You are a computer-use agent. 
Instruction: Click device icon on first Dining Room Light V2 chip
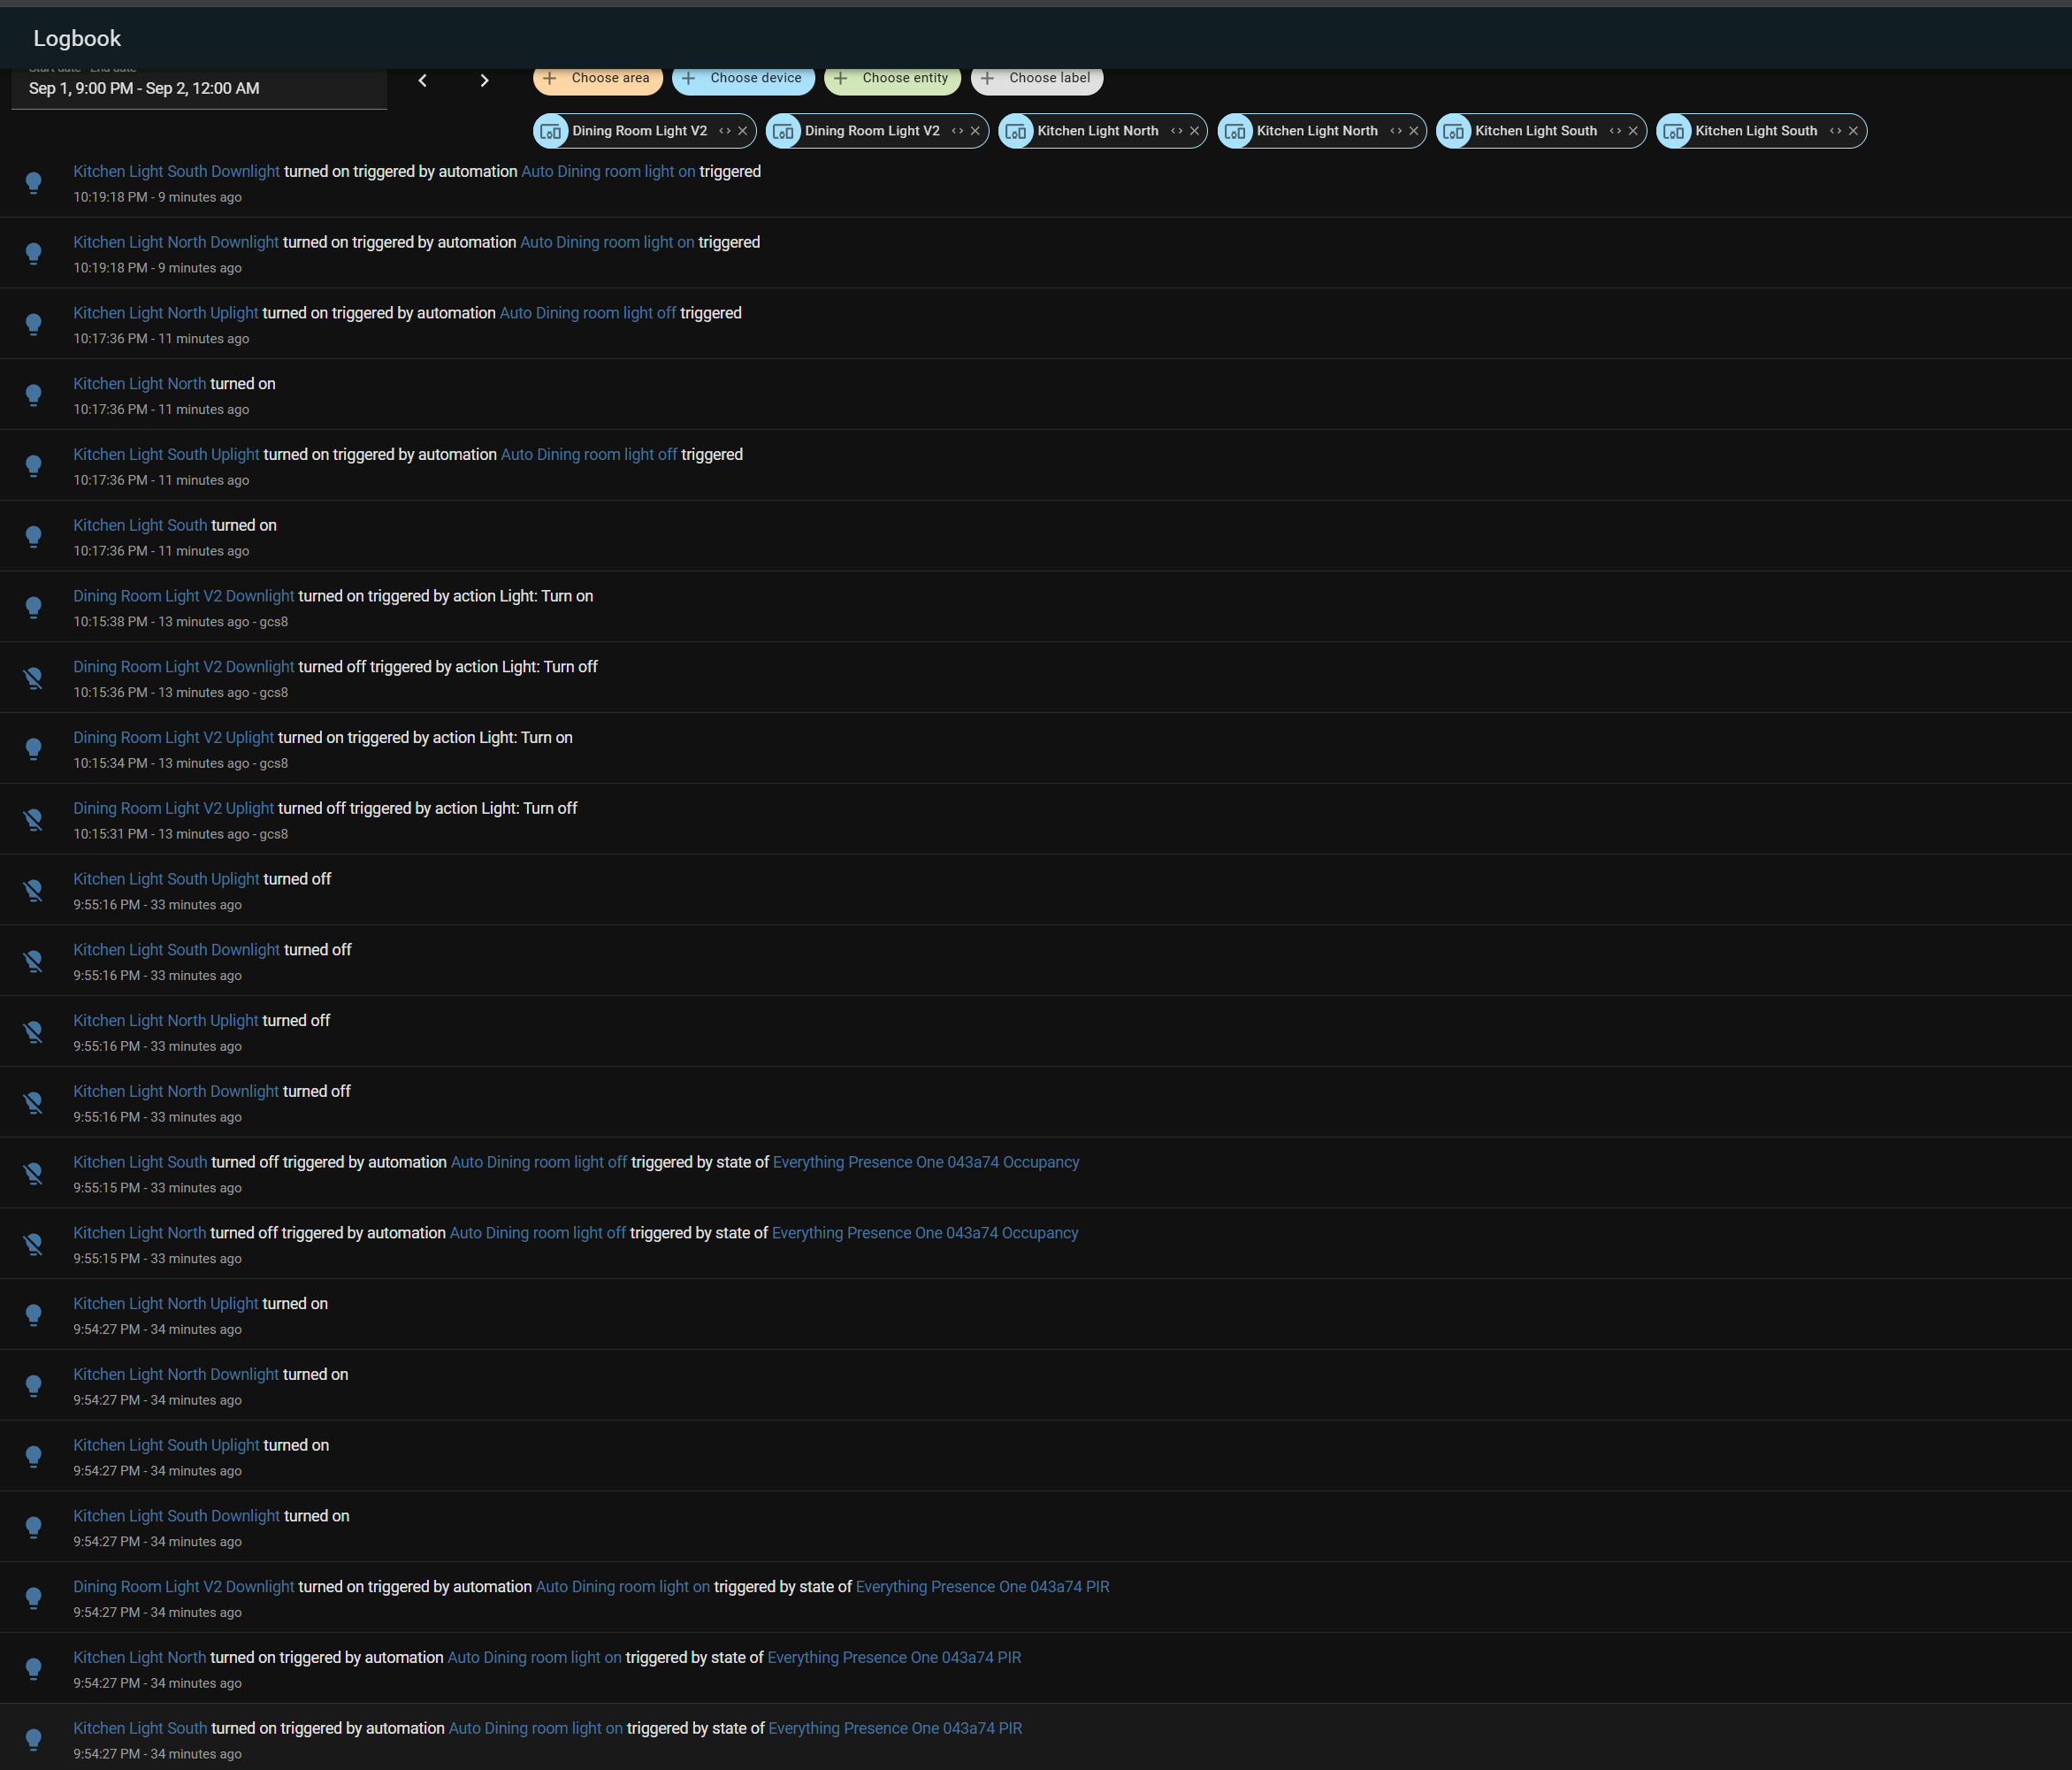click(551, 131)
